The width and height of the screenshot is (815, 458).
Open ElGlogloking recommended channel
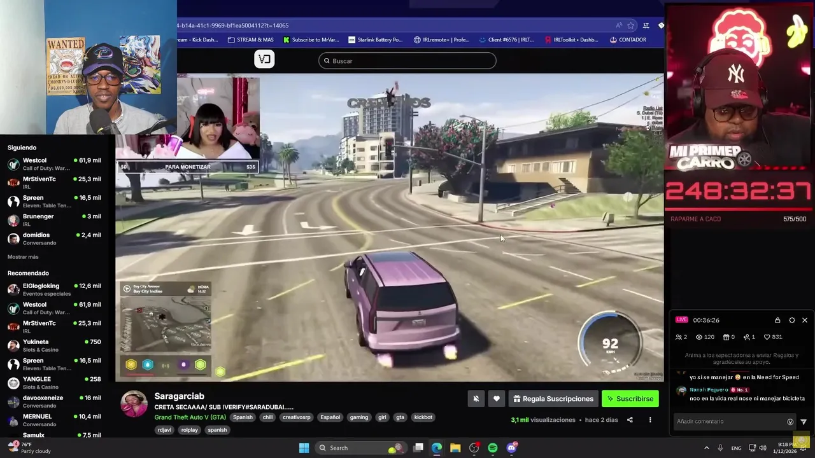click(x=54, y=289)
